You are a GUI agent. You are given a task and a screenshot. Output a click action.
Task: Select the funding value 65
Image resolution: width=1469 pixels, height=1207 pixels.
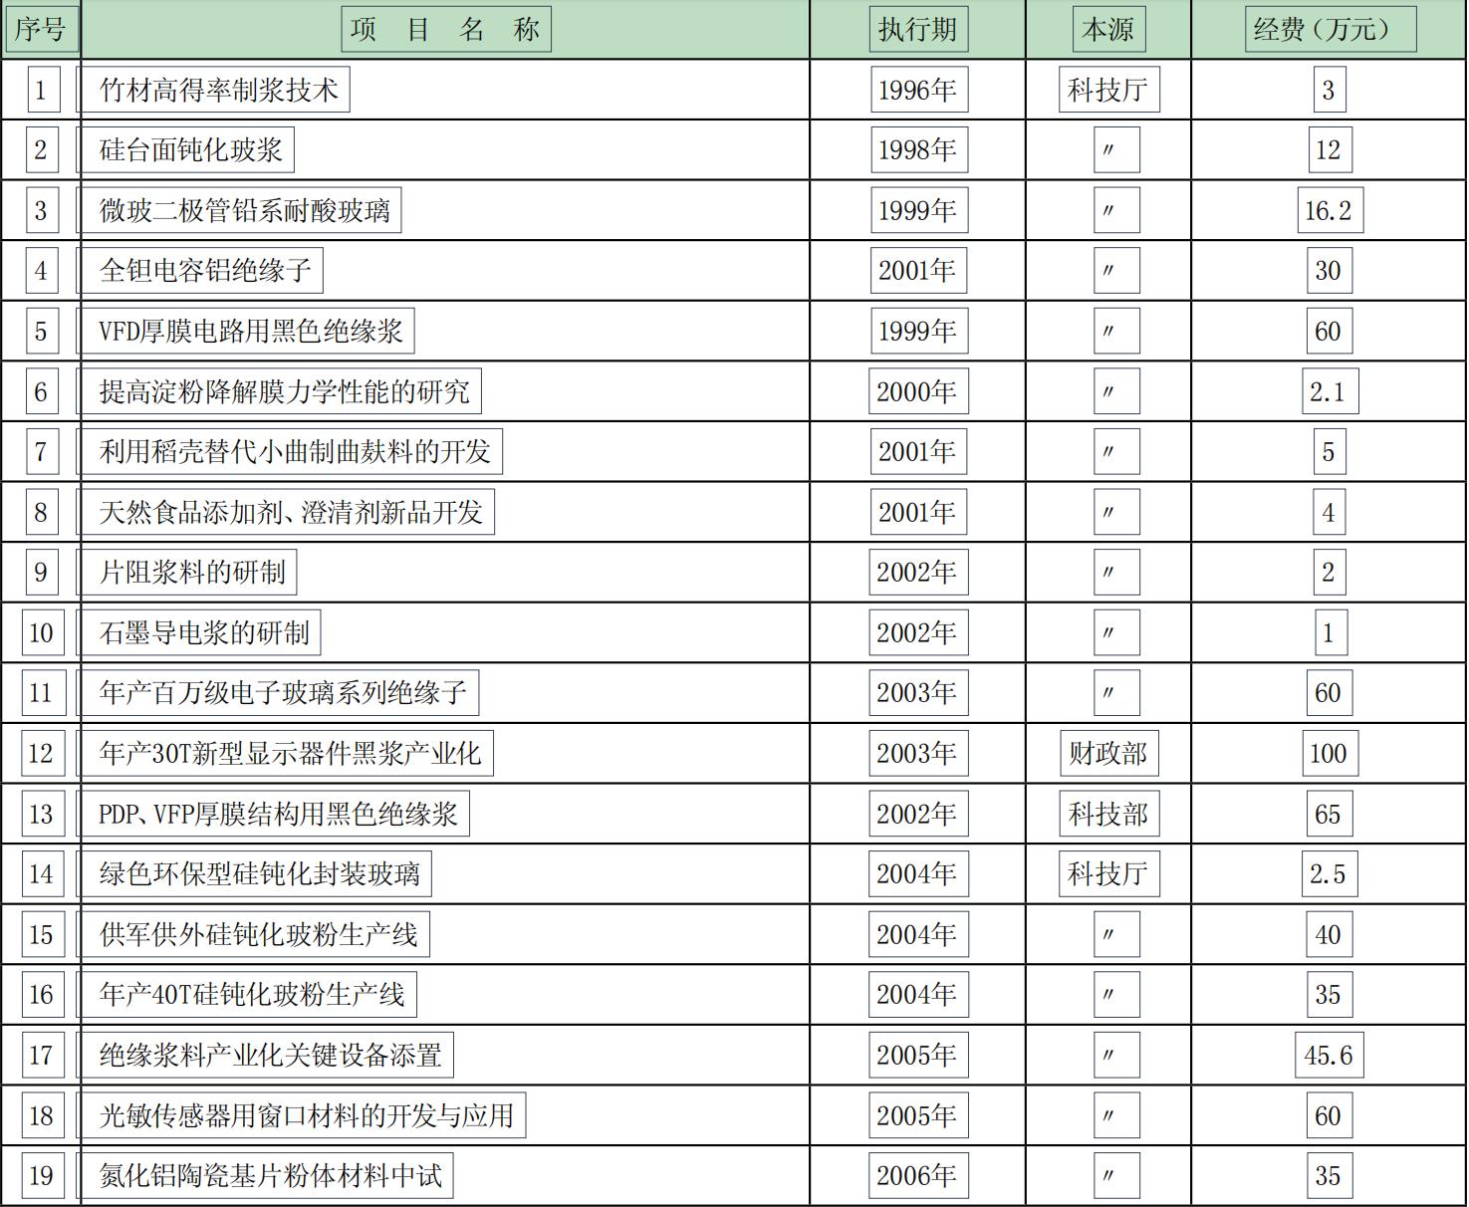click(x=1329, y=814)
